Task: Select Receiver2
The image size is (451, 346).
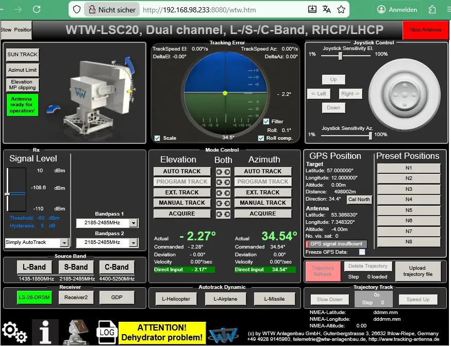Action: click(x=76, y=298)
